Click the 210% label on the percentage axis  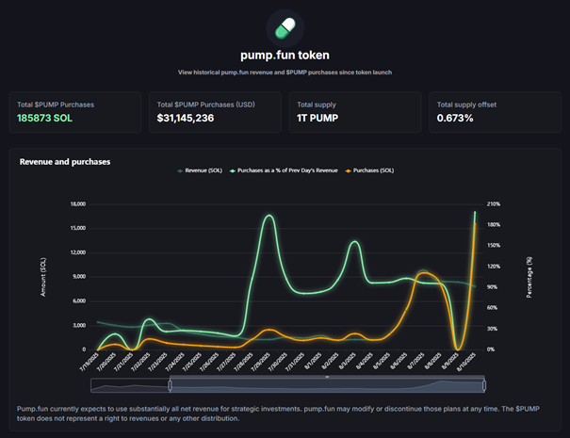(494, 203)
